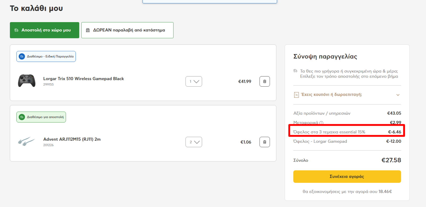Open quantity dropdown for Lorgar gamepad
This screenshot has width=426, height=207.
(x=194, y=82)
